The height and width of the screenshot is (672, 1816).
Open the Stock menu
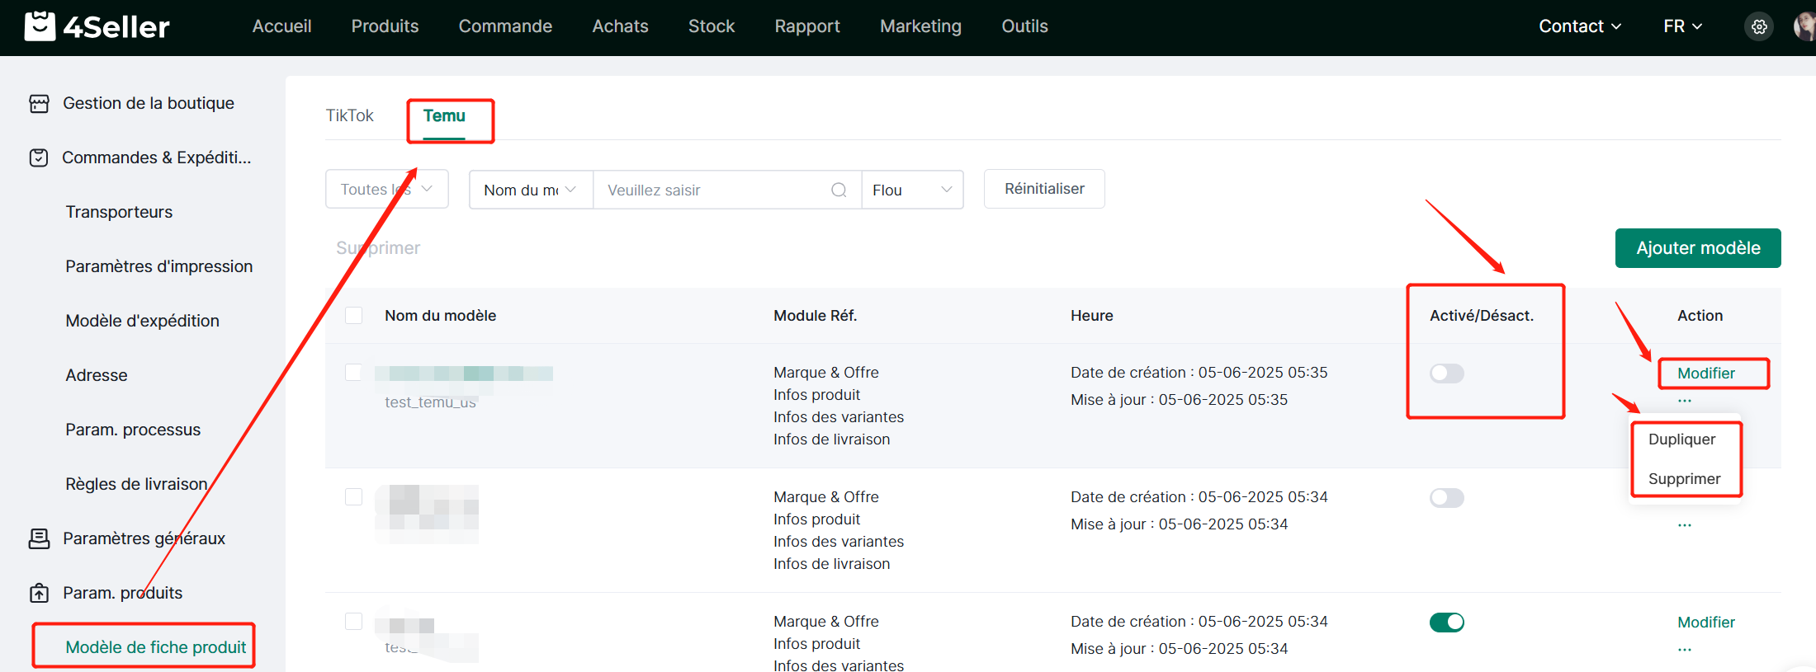coord(712,26)
